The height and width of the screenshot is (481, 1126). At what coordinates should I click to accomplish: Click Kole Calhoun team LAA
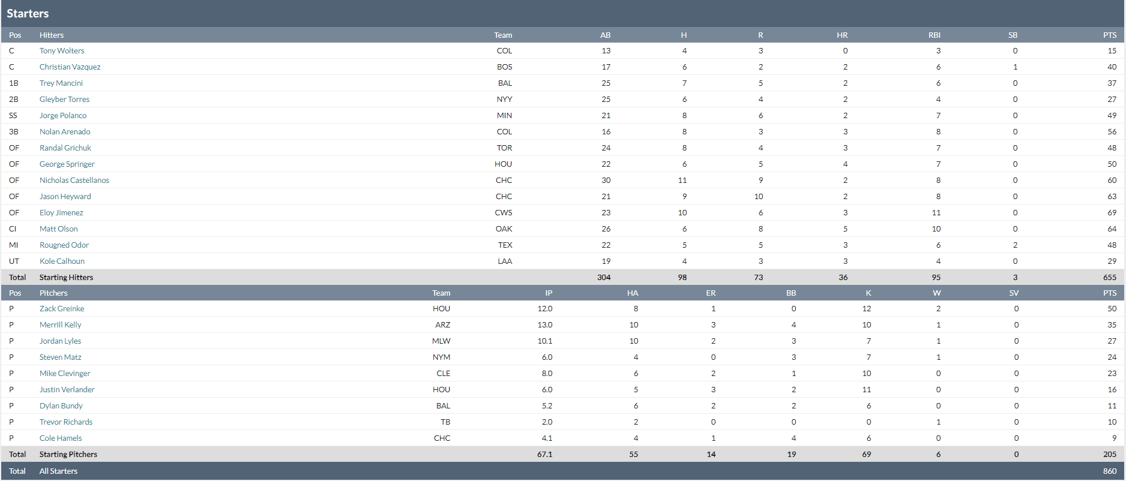point(505,261)
